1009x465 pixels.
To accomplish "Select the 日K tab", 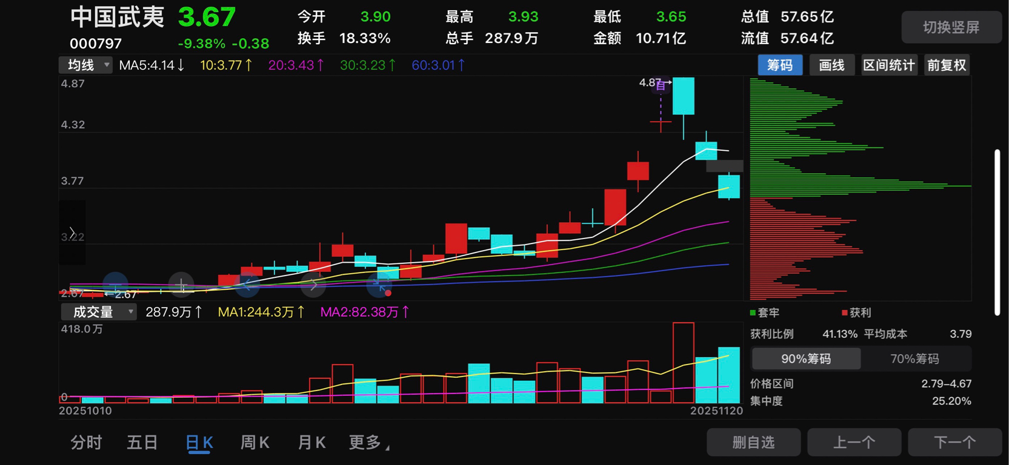I will click(199, 443).
